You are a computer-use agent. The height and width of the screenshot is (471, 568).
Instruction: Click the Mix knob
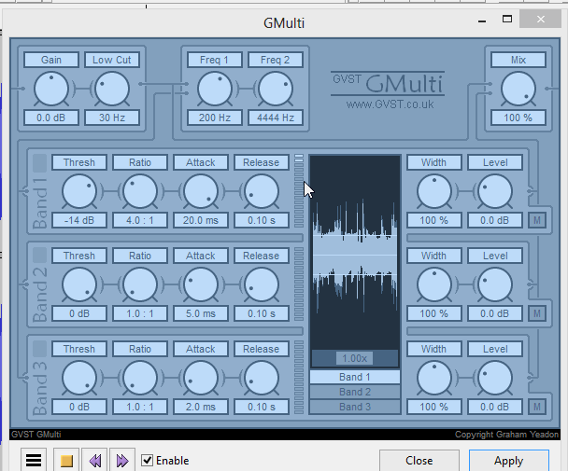[x=518, y=89]
